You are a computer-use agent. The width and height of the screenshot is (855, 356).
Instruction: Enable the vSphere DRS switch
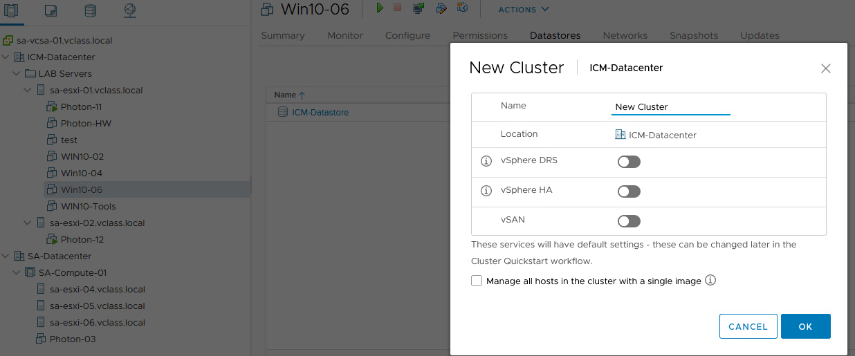(x=629, y=162)
